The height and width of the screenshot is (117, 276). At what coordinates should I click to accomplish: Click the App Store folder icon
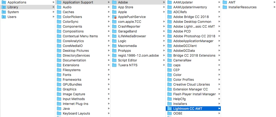point(114,7)
